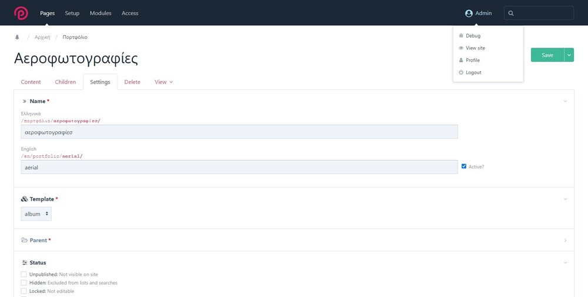588x297 pixels.
Task: Click the View site eye icon
Action: point(461,48)
